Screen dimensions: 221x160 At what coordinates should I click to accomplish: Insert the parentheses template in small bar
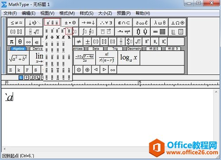click(96, 42)
